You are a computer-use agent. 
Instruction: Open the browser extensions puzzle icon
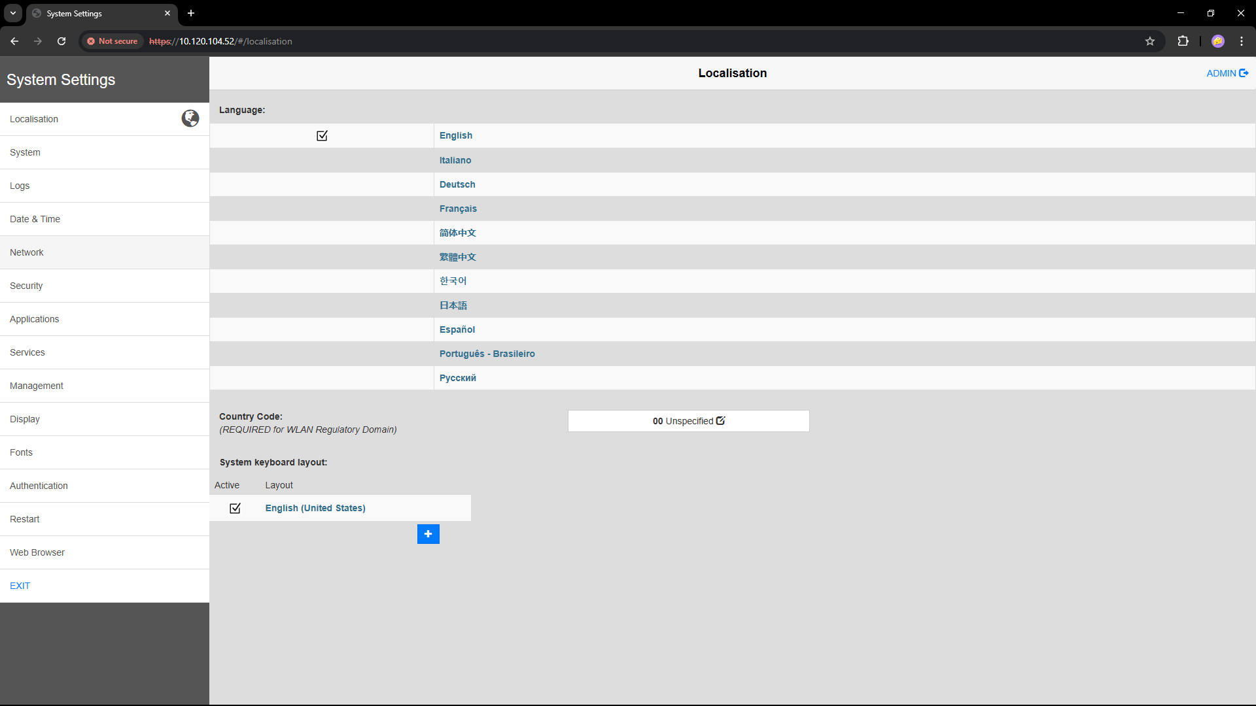pyautogui.click(x=1183, y=41)
